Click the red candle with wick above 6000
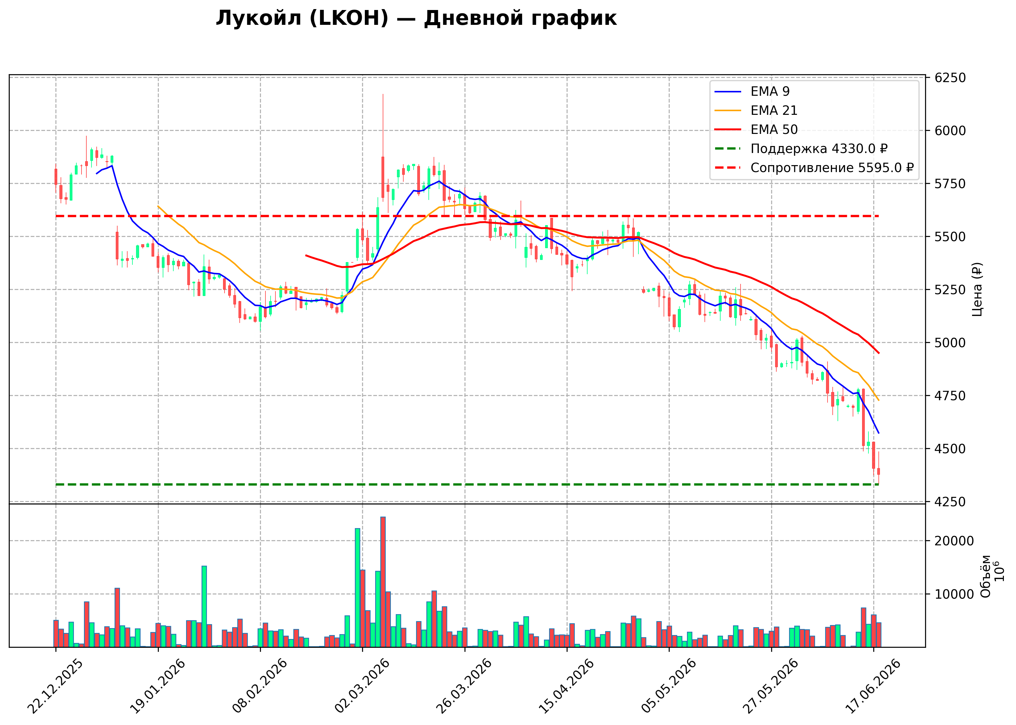This screenshot has width=1016, height=725. 383,177
